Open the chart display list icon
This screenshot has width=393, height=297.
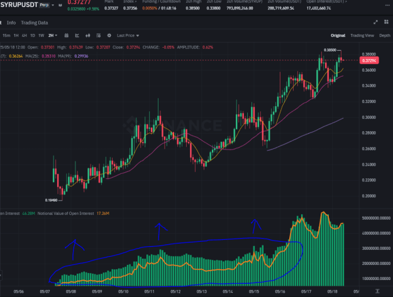point(99,36)
